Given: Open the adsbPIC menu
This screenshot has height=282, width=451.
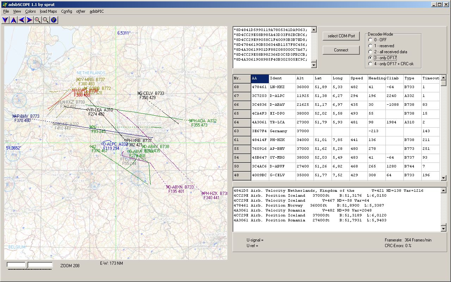Looking at the screenshot, I should click(x=97, y=11).
